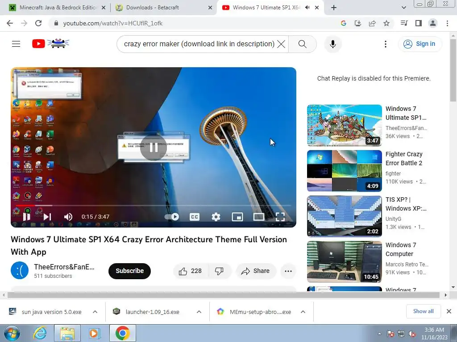
Task: Toggle the autoplay switch in the player
Action: pos(172,217)
